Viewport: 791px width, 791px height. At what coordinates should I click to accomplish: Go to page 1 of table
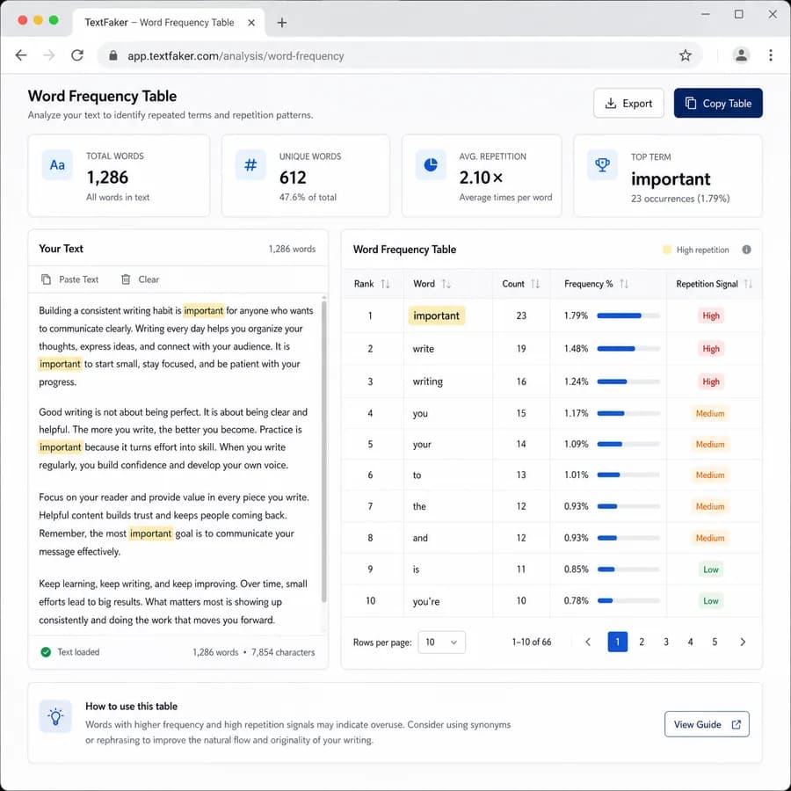(618, 642)
